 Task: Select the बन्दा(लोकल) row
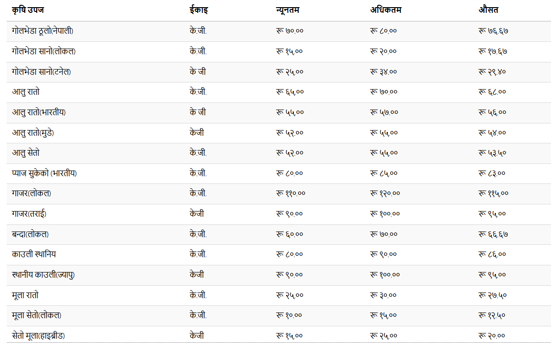click(279, 234)
